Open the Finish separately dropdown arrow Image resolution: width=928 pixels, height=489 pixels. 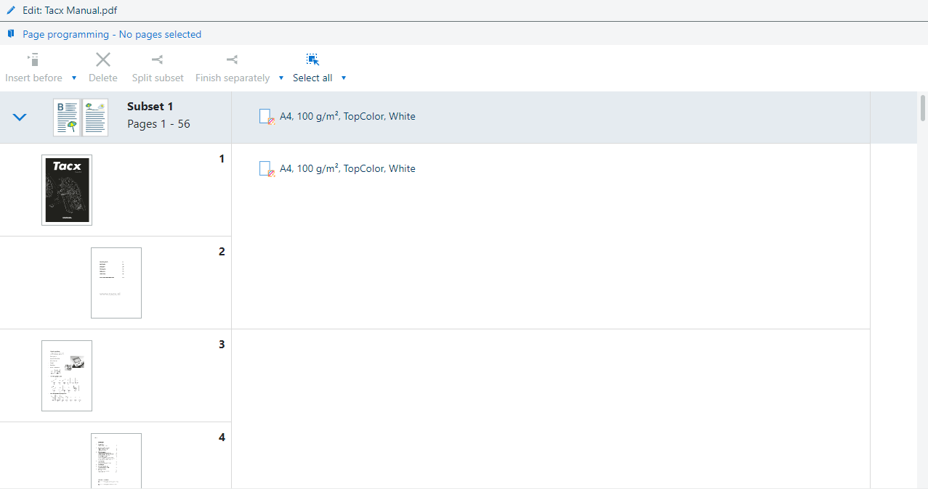pos(281,78)
